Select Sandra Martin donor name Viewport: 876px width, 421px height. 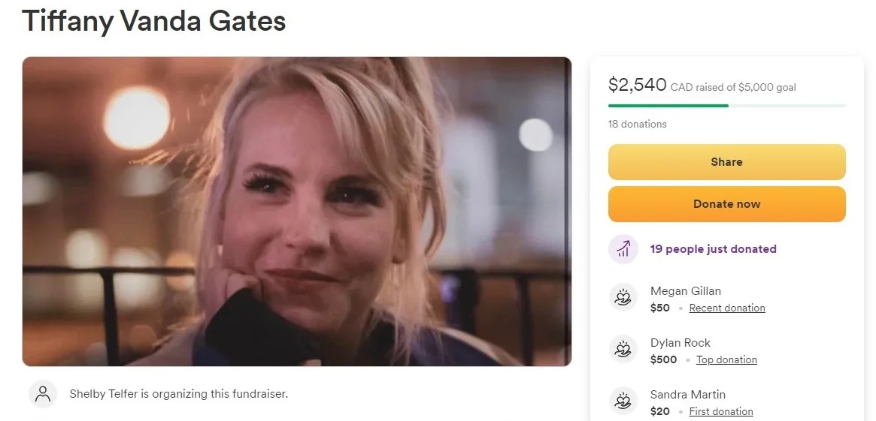[x=688, y=395]
